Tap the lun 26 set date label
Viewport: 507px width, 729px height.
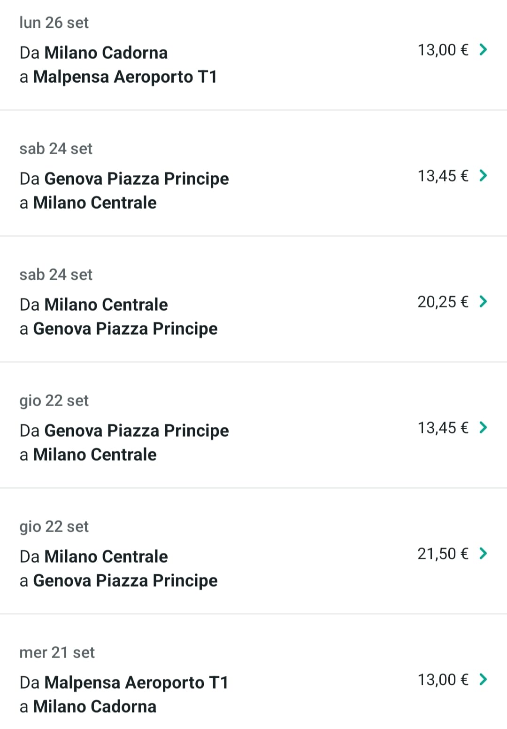click(x=54, y=23)
